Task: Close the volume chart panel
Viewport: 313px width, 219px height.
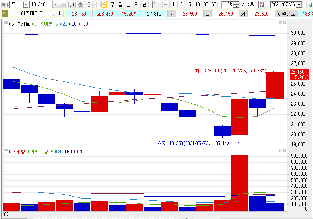Action: point(285,150)
